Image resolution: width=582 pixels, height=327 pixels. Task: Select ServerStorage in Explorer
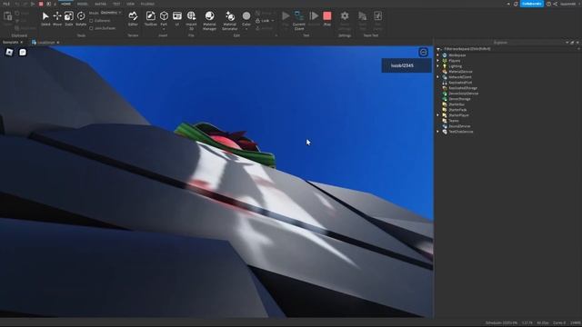pyautogui.click(x=459, y=99)
